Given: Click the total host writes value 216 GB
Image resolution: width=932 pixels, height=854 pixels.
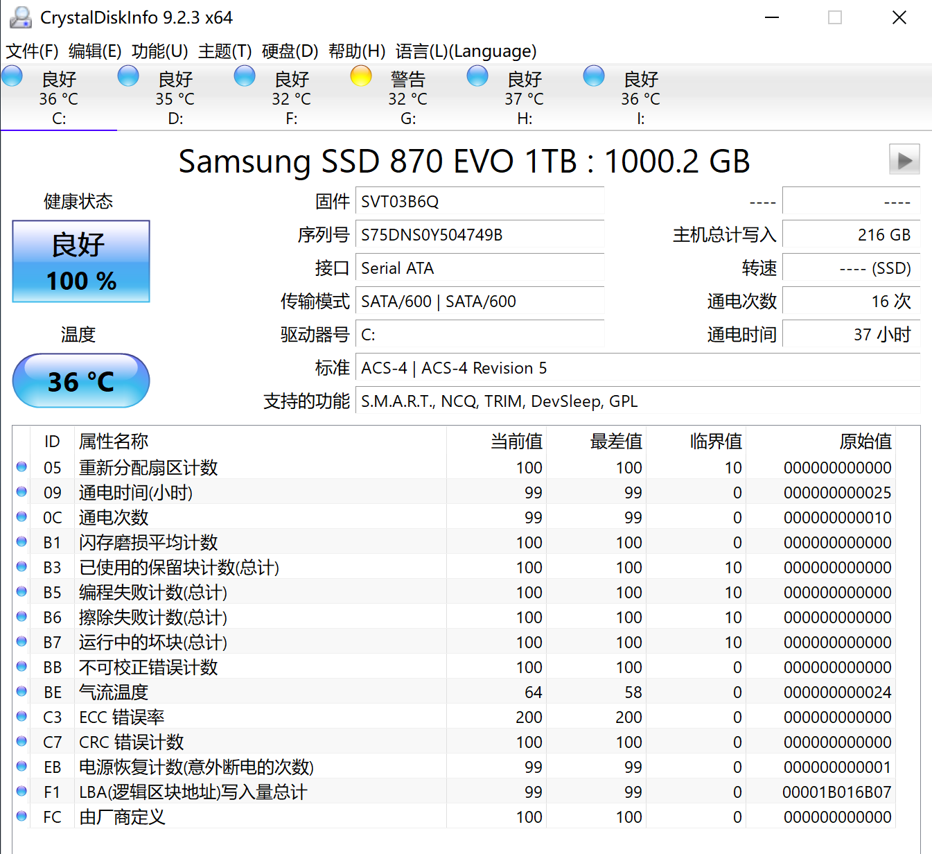Looking at the screenshot, I should pyautogui.click(x=851, y=235).
